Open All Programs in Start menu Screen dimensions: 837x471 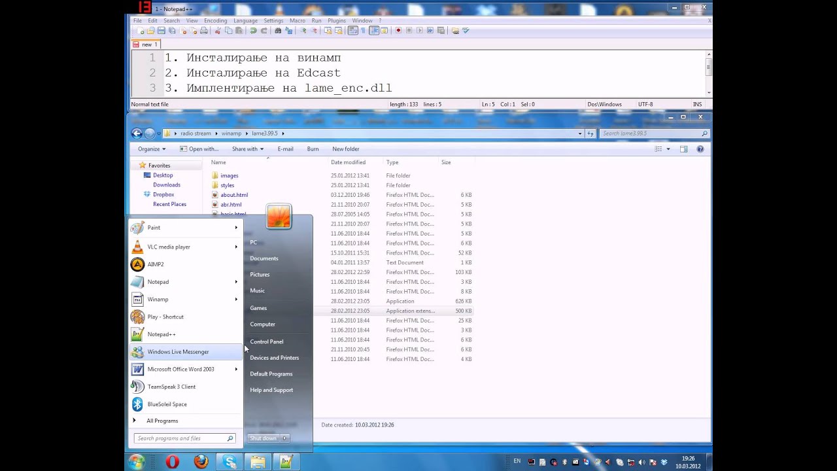(162, 421)
